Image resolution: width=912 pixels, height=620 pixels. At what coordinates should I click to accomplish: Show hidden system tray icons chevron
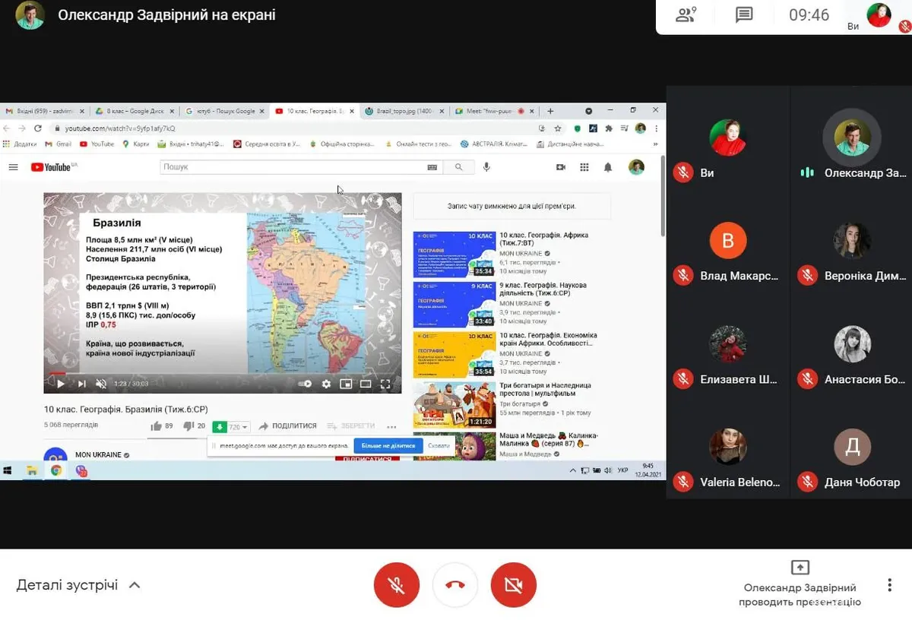point(573,471)
